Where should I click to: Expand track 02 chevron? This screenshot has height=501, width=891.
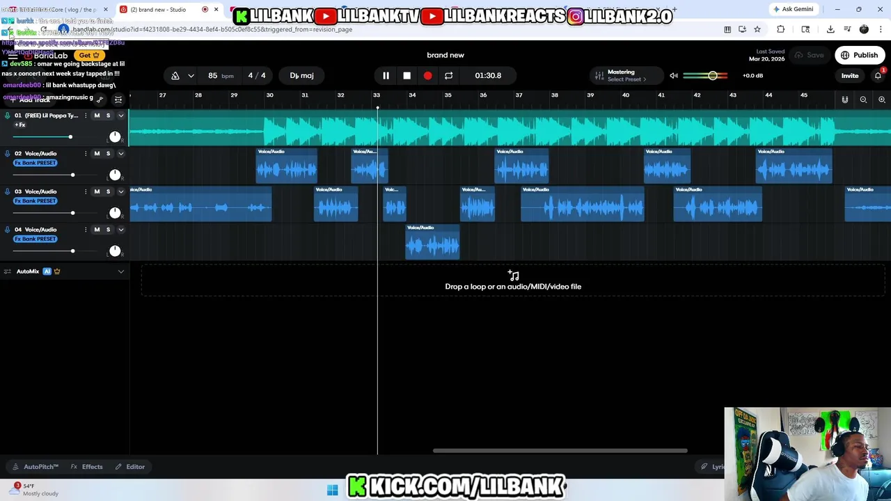point(120,153)
